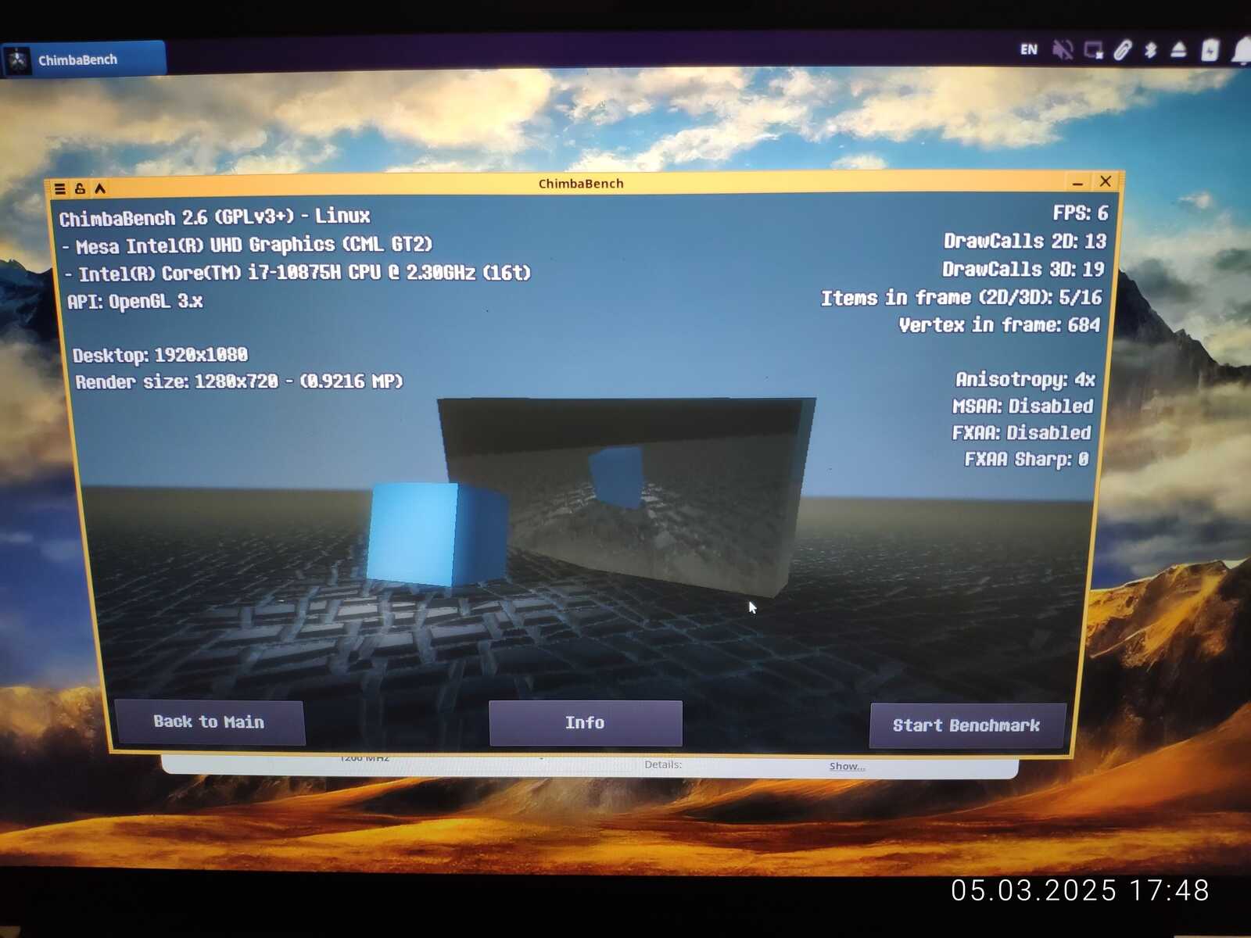This screenshot has height=938, width=1251.
Task: Click the large blue cube in the scene
Action: click(438, 534)
